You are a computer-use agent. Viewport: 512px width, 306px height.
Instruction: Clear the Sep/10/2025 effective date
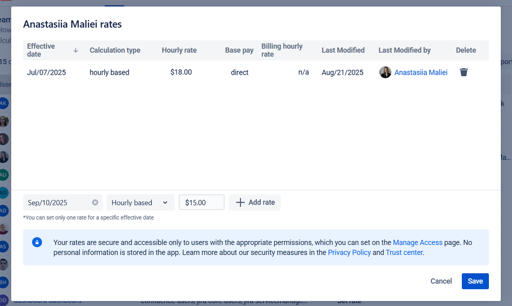point(95,202)
